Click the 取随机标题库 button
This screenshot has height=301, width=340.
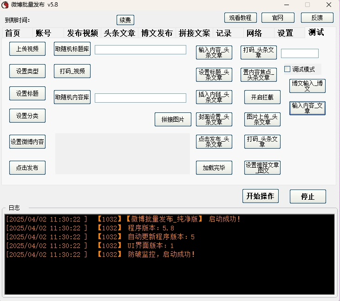point(72,49)
